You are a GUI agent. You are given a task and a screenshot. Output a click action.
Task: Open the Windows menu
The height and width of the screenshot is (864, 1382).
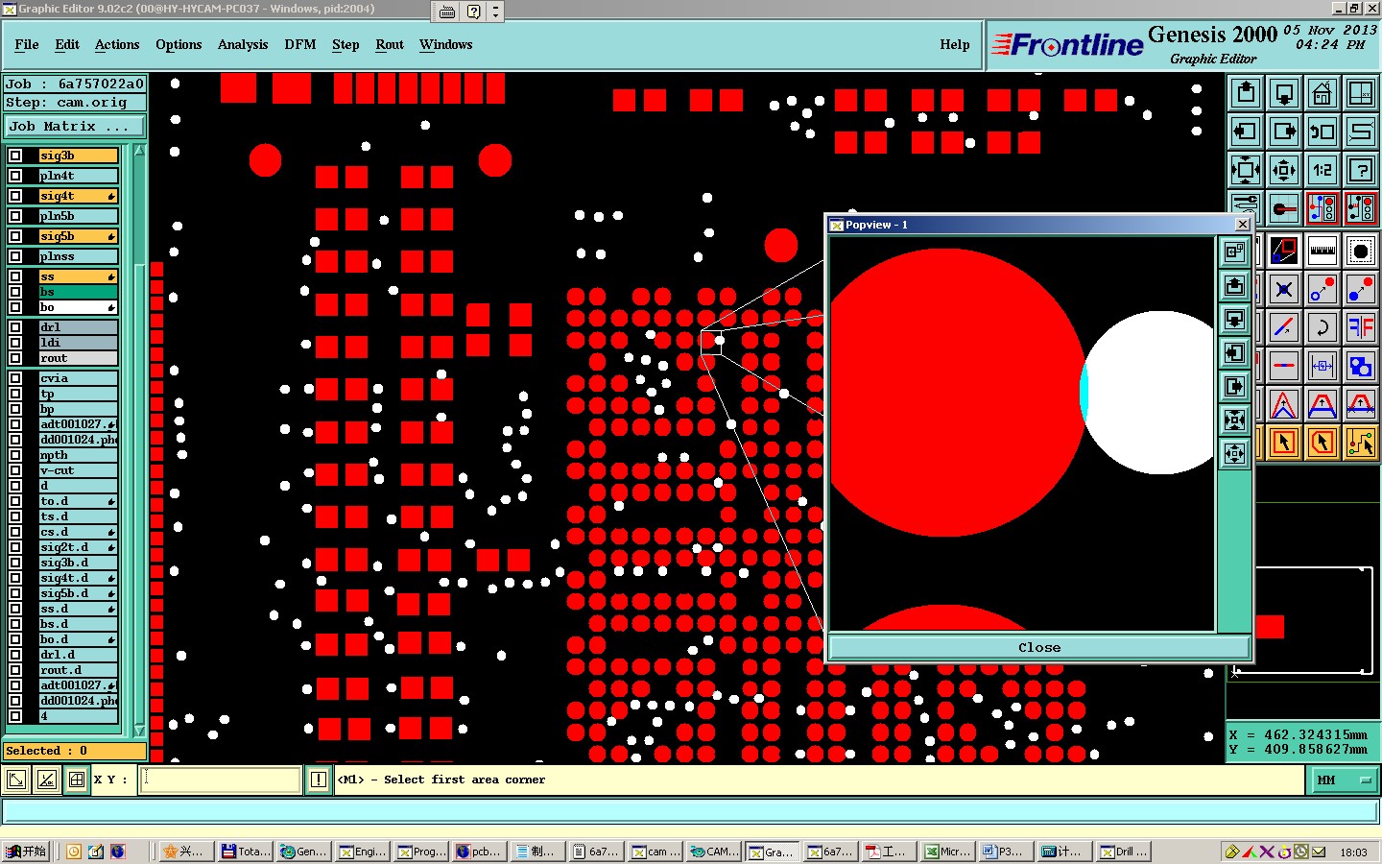click(x=445, y=45)
